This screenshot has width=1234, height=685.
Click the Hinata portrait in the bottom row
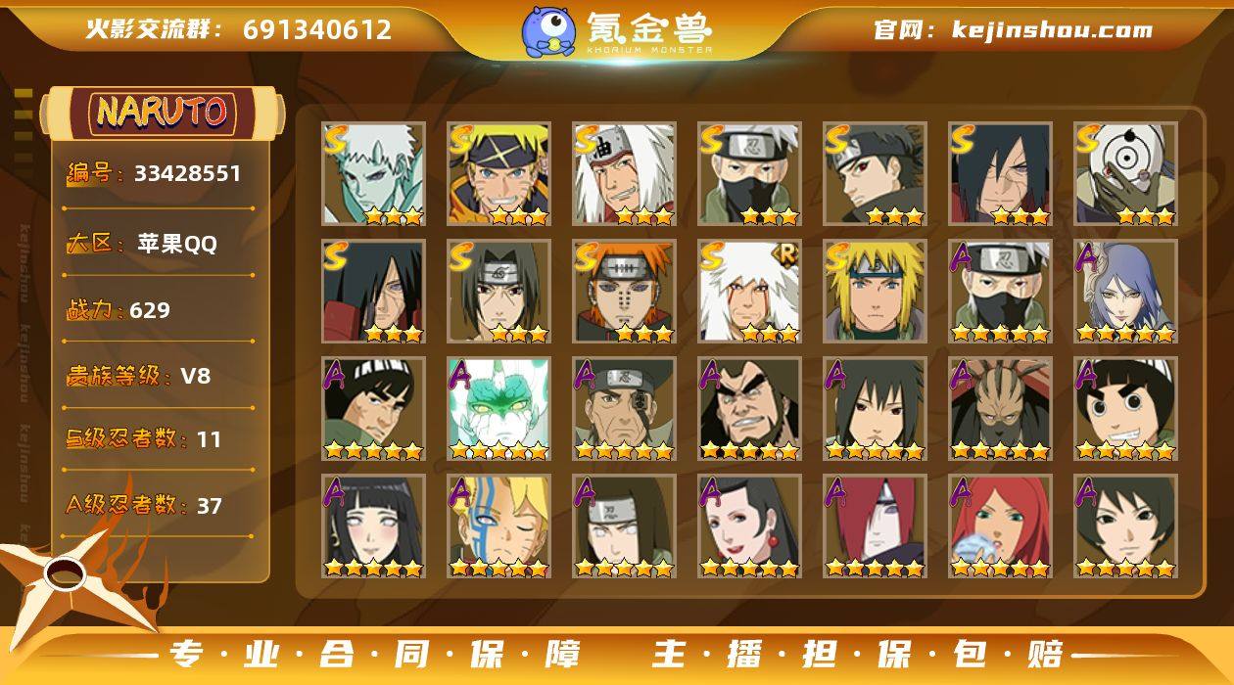374,526
